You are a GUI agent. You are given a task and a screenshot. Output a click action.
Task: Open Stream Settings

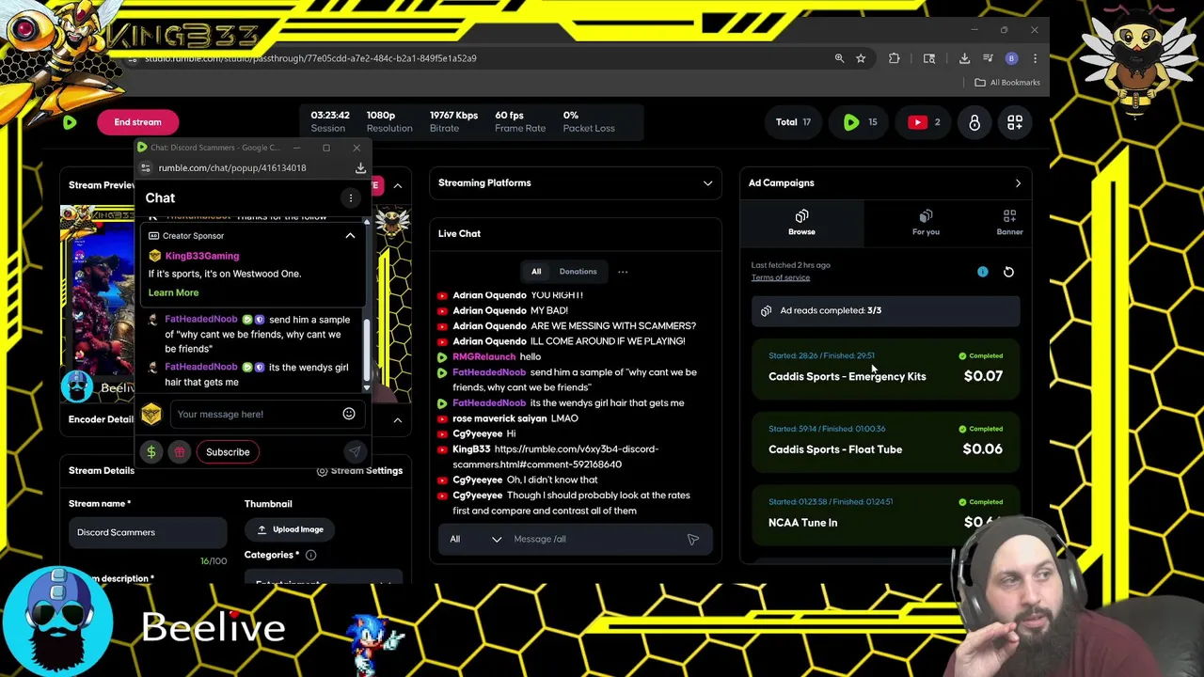[359, 471]
